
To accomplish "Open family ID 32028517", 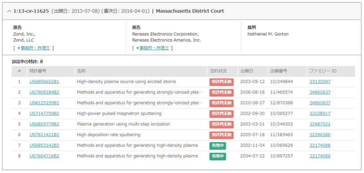I will 320,114.
